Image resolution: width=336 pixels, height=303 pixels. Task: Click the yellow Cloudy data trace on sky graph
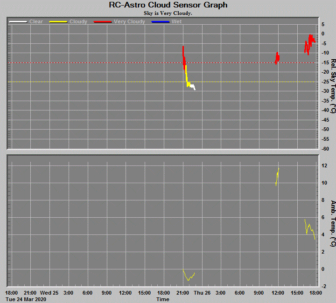(187, 76)
